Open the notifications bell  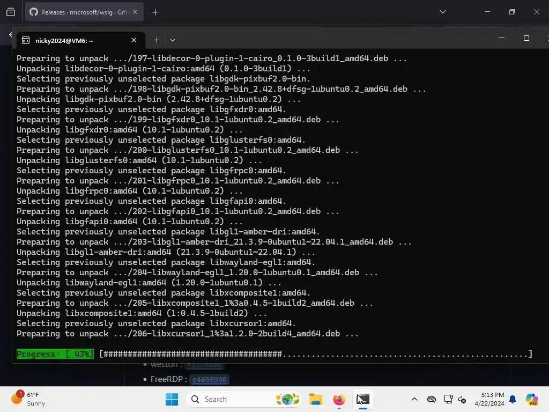pyautogui.click(x=513, y=399)
